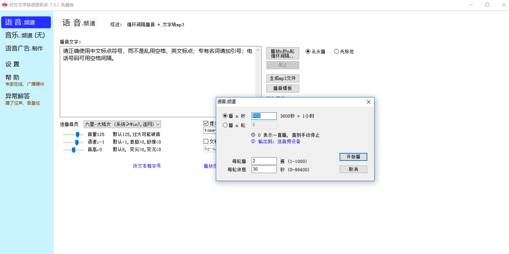Viewport: 509px width, 254px height.
Task: Choose 从头播 playback start option
Action: (x=308, y=52)
